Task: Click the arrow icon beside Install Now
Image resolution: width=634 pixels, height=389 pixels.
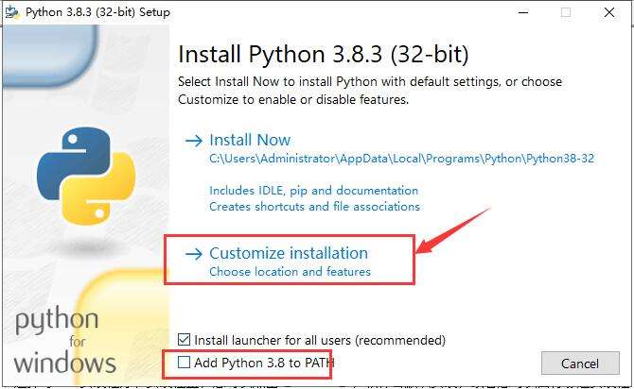Action: 194,141
